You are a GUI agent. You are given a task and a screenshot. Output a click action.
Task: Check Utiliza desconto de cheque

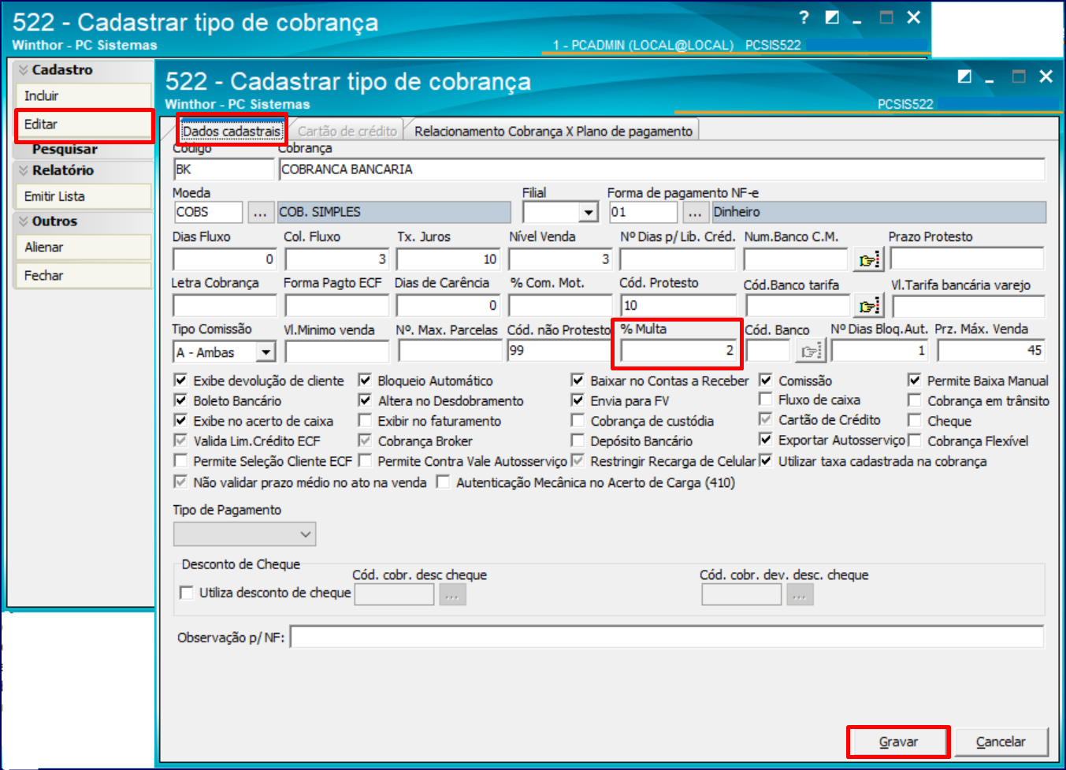click(187, 593)
